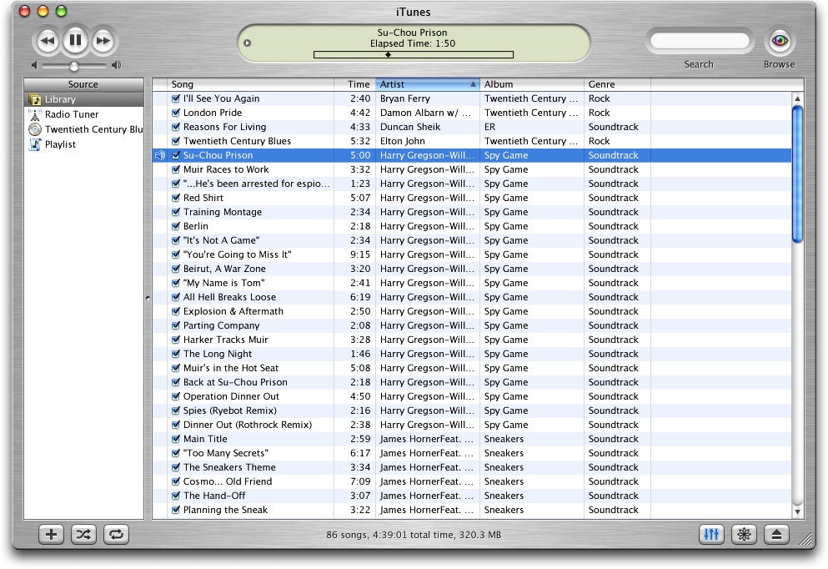This screenshot has height=569, width=828.
Task: Uncheck Muir Races to Work checkbox
Action: coord(176,169)
